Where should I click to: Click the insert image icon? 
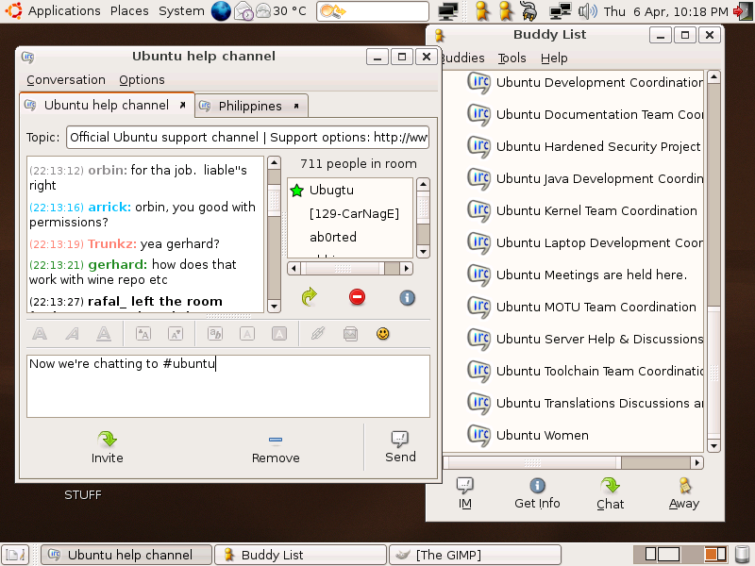coord(350,334)
